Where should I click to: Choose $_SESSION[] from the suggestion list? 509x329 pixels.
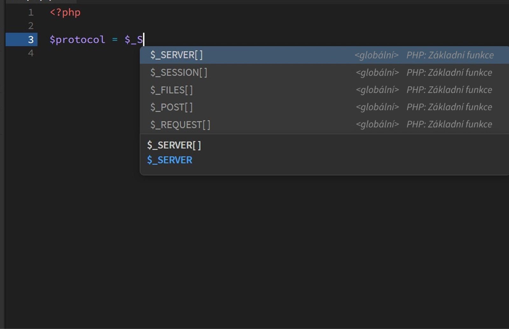pyautogui.click(x=179, y=72)
